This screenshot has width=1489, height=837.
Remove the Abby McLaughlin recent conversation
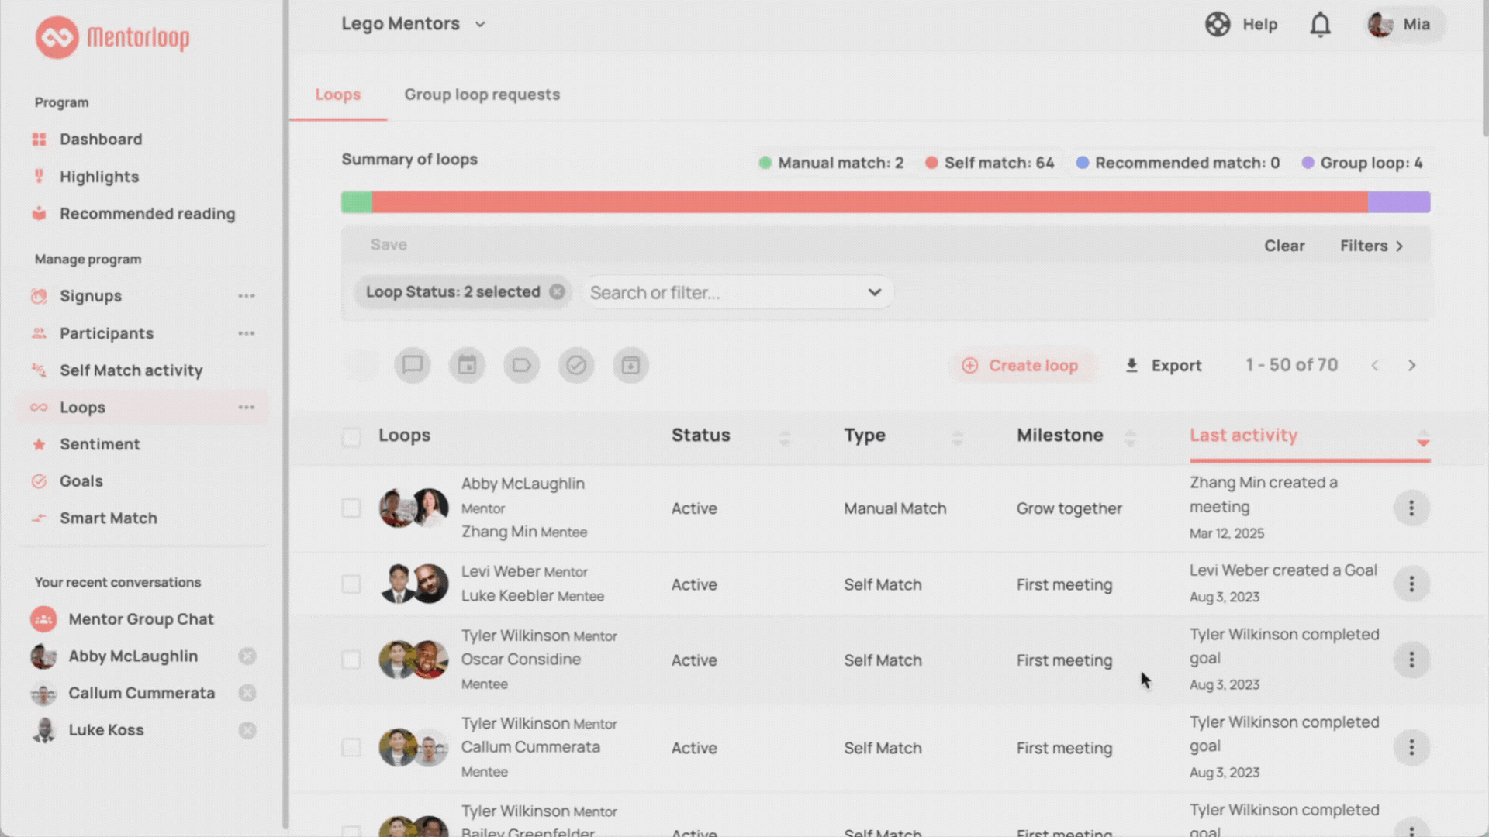247,656
